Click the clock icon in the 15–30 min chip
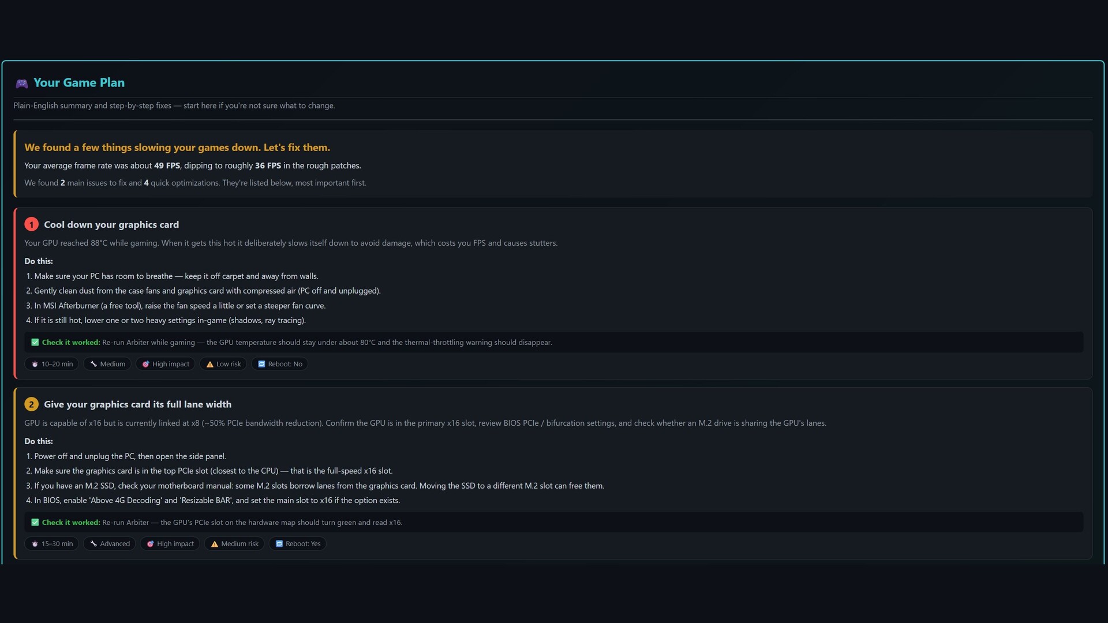 35,544
